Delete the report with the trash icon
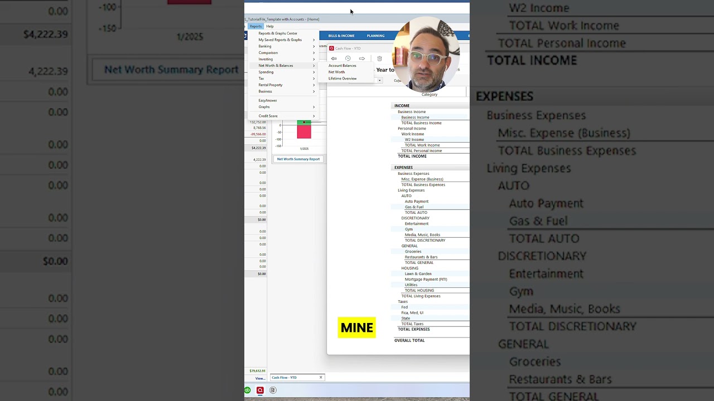This screenshot has height=401, width=714. click(x=379, y=58)
